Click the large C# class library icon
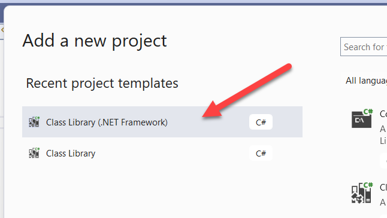The height and width of the screenshot is (218, 387). pyautogui.click(x=362, y=193)
